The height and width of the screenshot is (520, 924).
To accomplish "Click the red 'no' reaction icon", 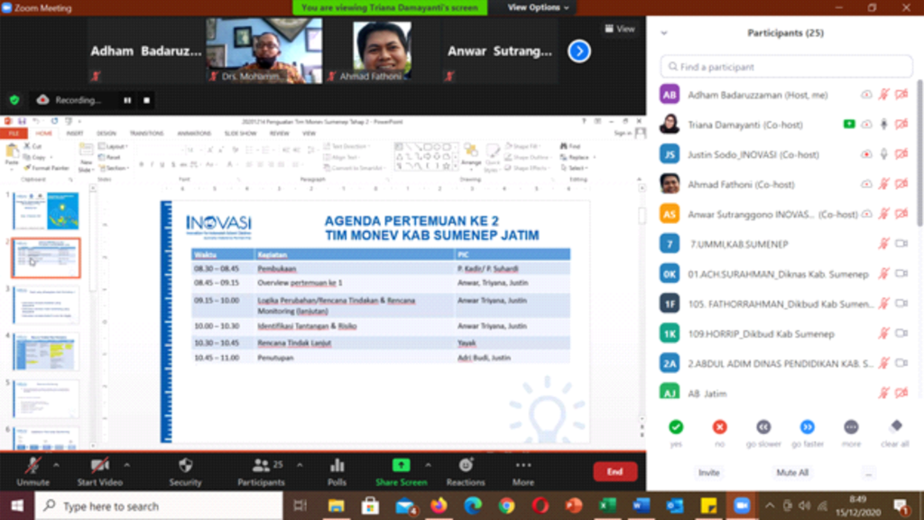I will click(719, 427).
